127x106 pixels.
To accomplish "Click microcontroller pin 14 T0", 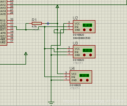I will click(10, 33).
